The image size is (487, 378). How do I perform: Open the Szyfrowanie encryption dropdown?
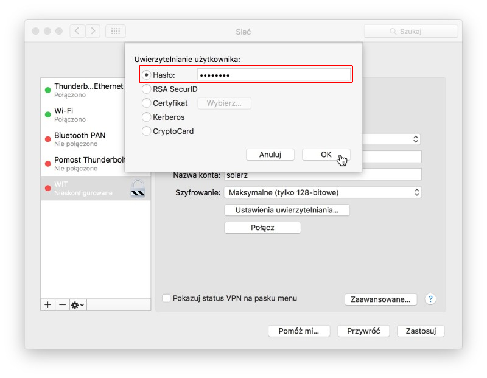pyautogui.click(x=323, y=192)
